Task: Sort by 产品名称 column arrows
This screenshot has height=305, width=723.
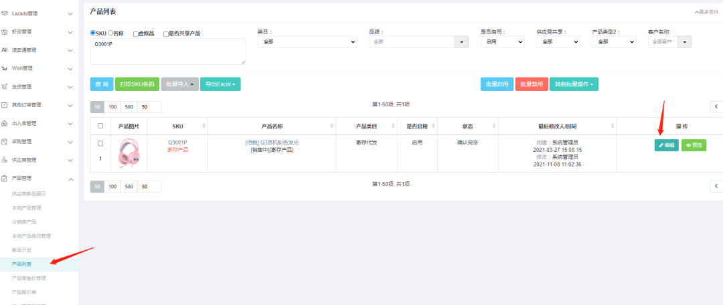Action: (x=332, y=126)
